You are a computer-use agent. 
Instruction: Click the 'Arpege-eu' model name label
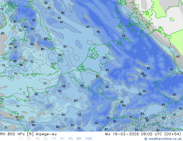(46, 134)
